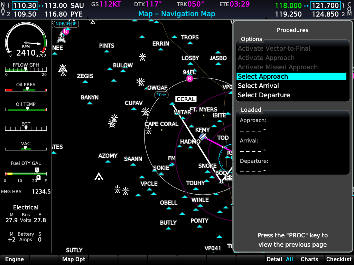Click the fuel flow GPH indicator bar
This screenshot has width=354, height=265.
click(26, 69)
